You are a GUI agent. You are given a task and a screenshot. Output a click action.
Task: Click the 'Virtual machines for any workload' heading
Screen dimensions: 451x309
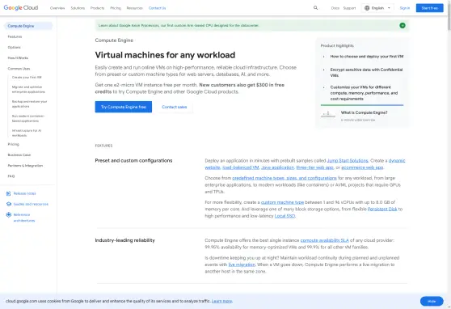(x=165, y=55)
